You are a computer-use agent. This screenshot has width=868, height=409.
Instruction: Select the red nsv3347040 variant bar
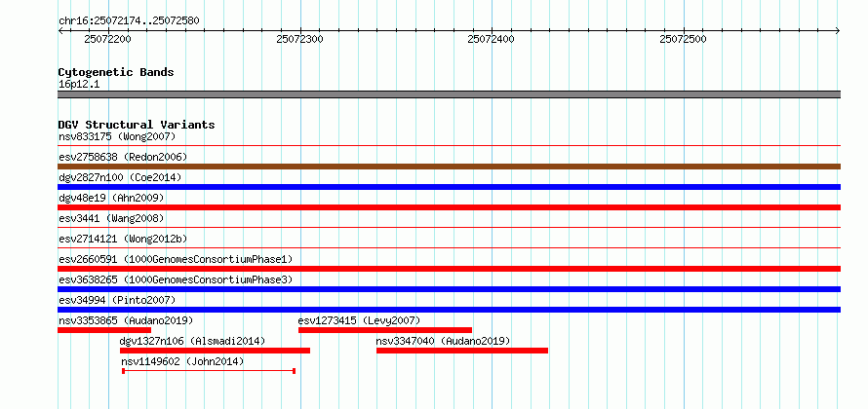coord(462,351)
